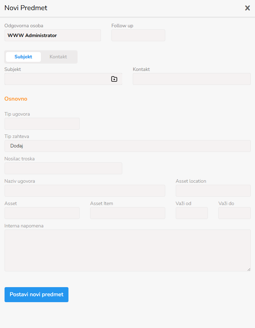
Task: Click the add-folder icon in Subjekt field
Action: point(114,79)
